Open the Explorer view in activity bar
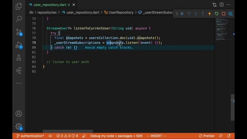The height and width of the screenshot is (139, 247). click(19, 6)
